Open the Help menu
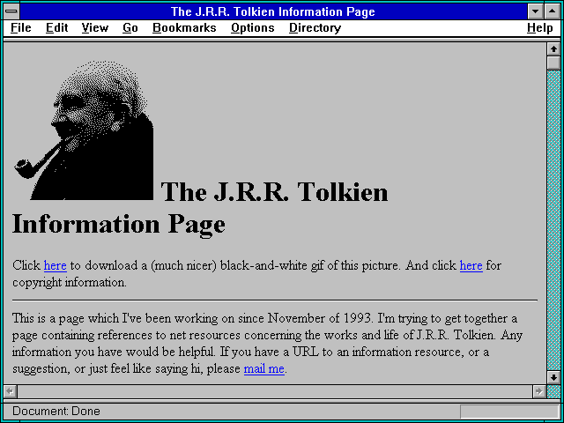 coord(540,28)
